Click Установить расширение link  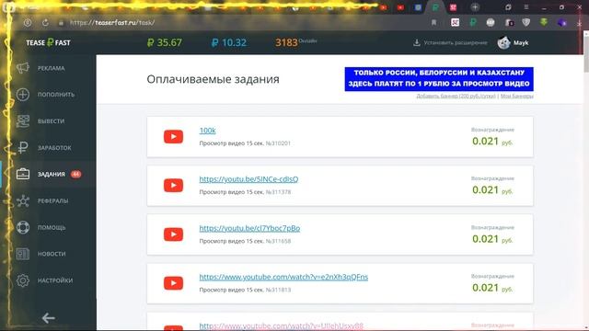(456, 43)
